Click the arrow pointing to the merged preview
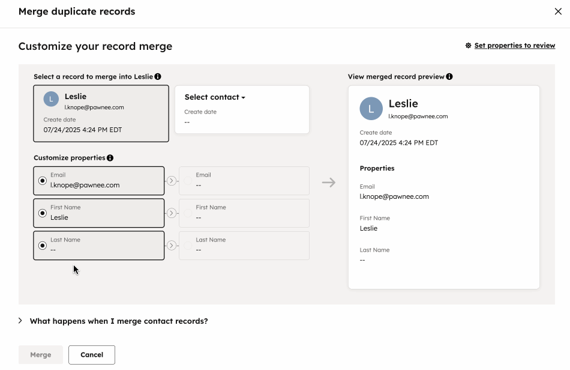570x370 pixels. pos(328,182)
